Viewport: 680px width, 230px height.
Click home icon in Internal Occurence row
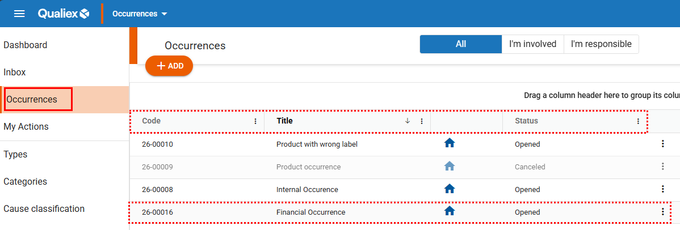coord(450,189)
